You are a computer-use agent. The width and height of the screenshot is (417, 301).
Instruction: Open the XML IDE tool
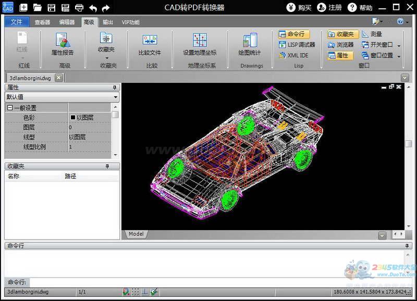[x=293, y=55]
